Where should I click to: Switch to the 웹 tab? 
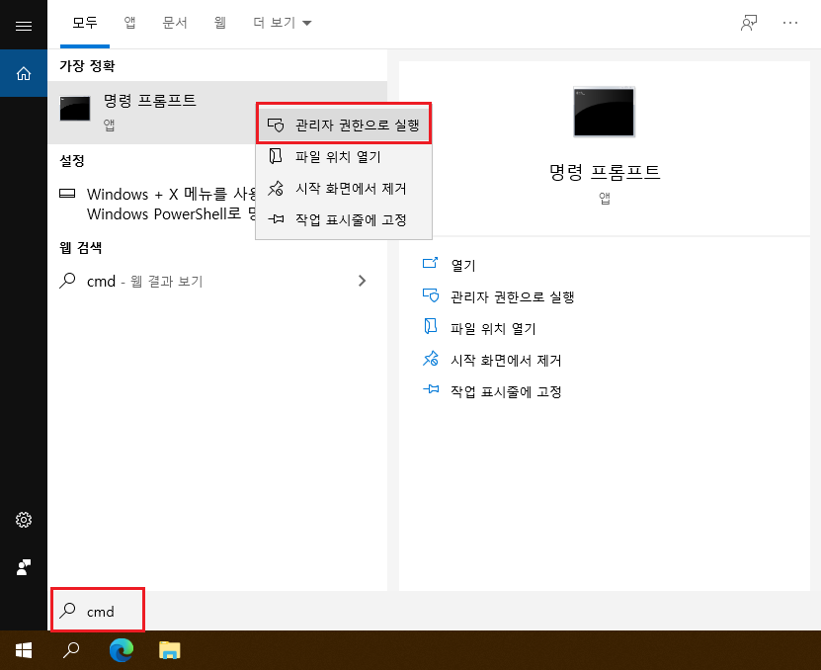(x=220, y=23)
